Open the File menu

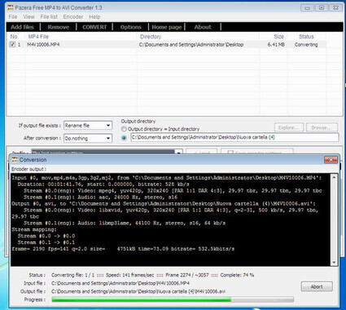[13, 17]
